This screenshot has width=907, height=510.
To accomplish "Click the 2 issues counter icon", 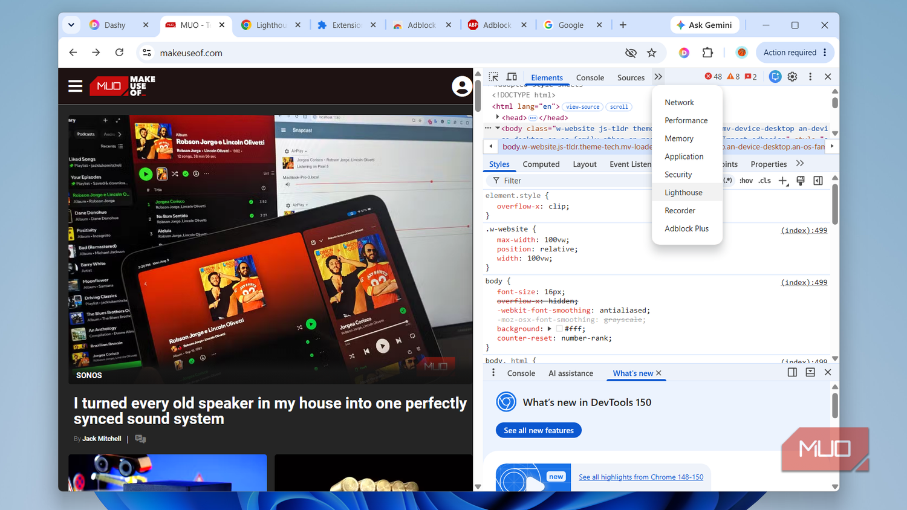I will 750,77.
